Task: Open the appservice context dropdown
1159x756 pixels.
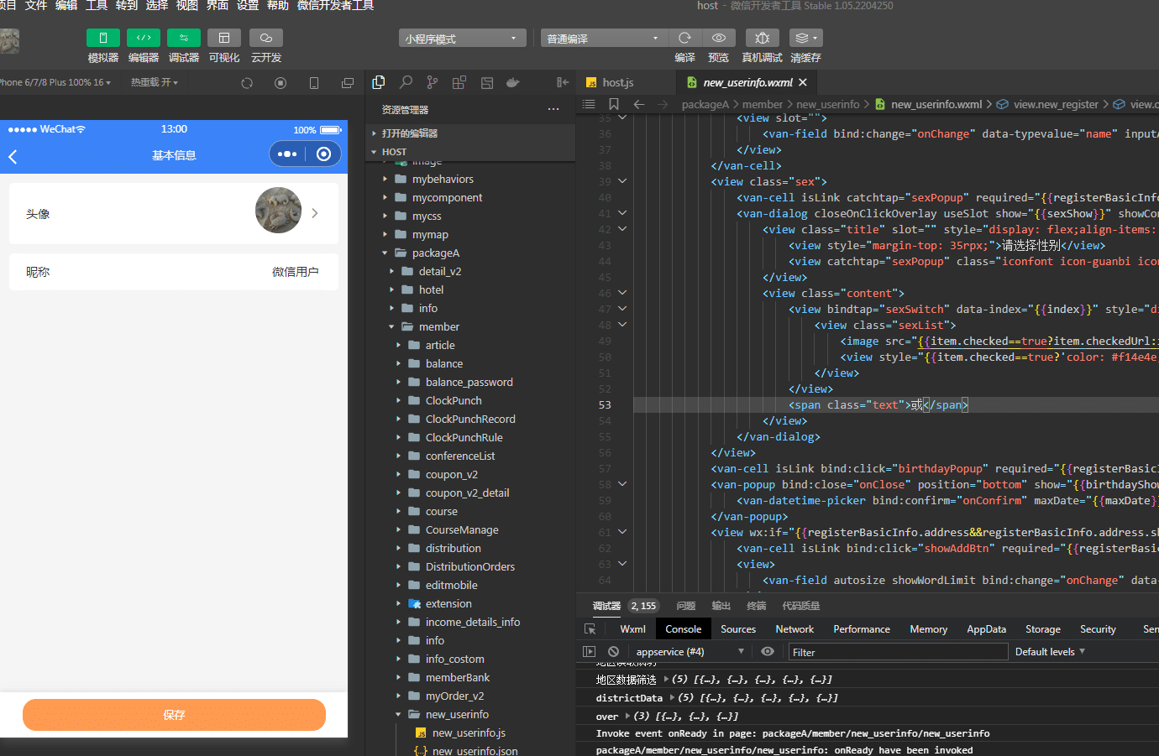Action: click(690, 652)
